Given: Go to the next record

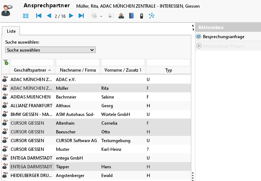Looking at the screenshot, I should (71, 16).
